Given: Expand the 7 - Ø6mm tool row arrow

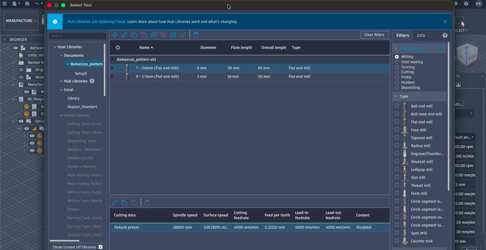Looking at the screenshot, I should click(112, 68).
